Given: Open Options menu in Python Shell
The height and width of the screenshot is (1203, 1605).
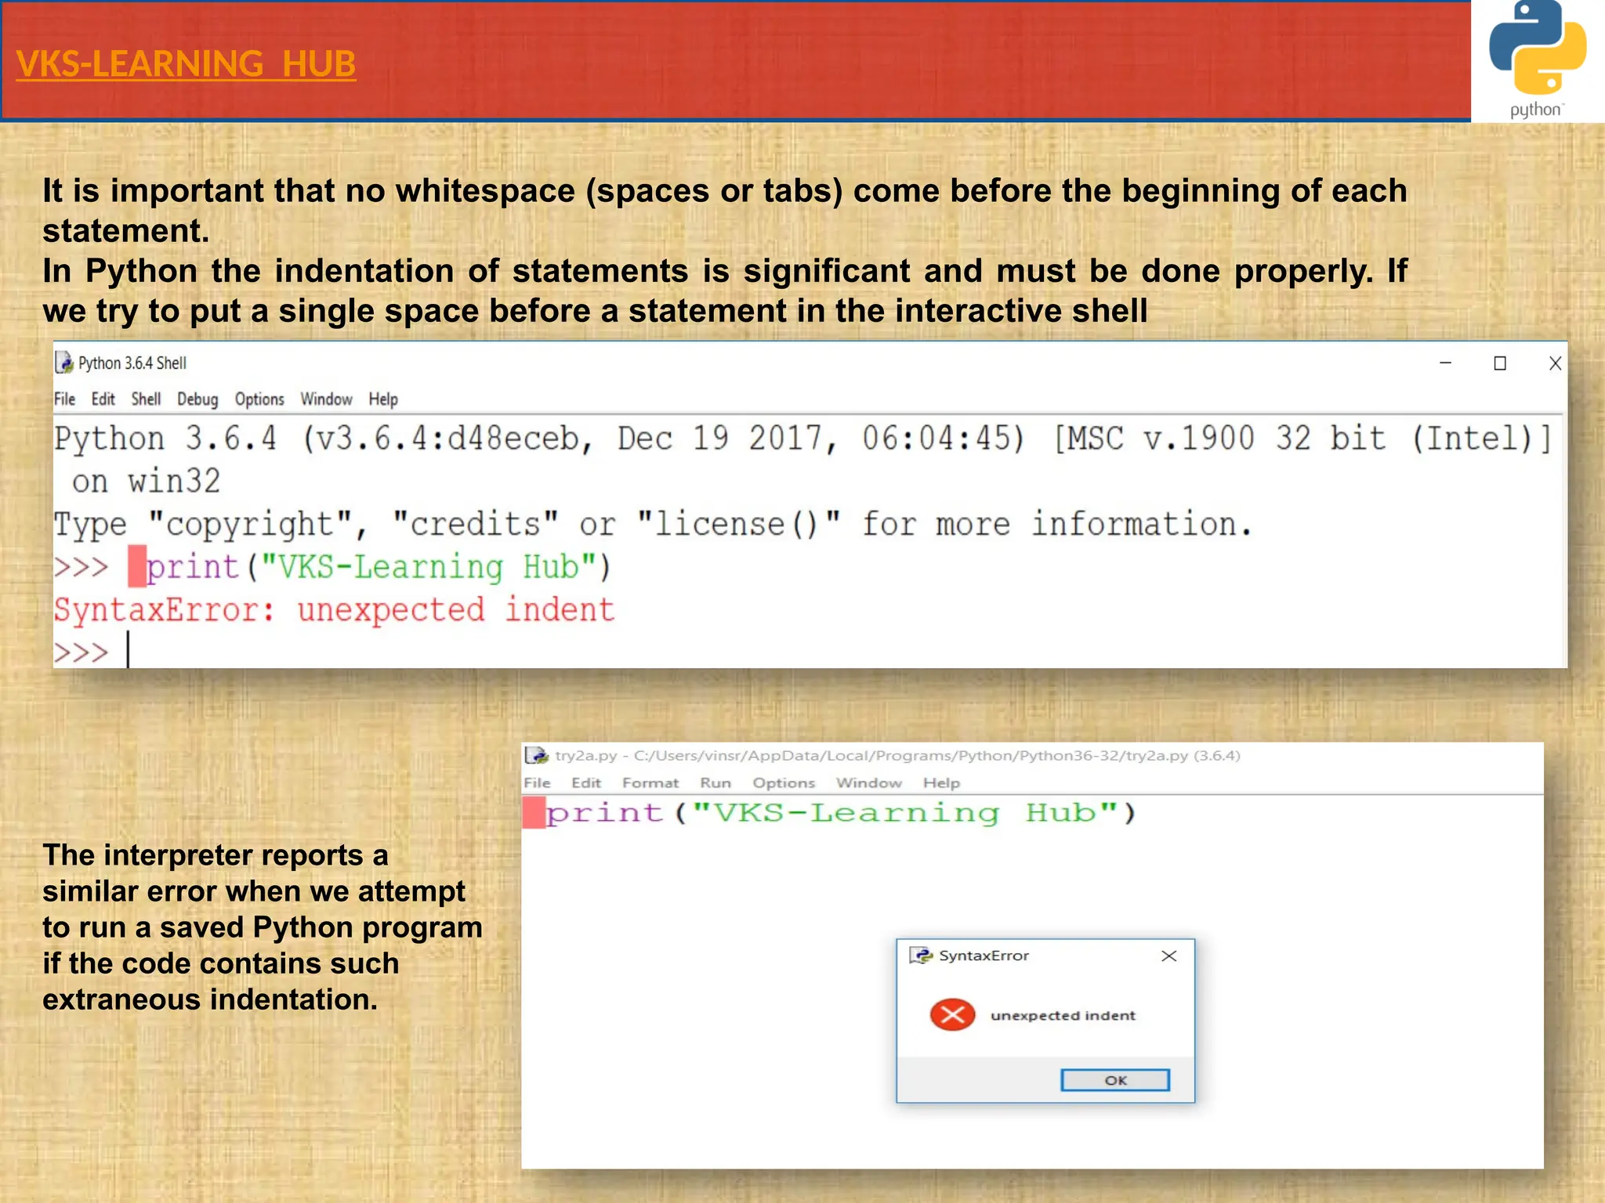Looking at the screenshot, I should tap(259, 399).
